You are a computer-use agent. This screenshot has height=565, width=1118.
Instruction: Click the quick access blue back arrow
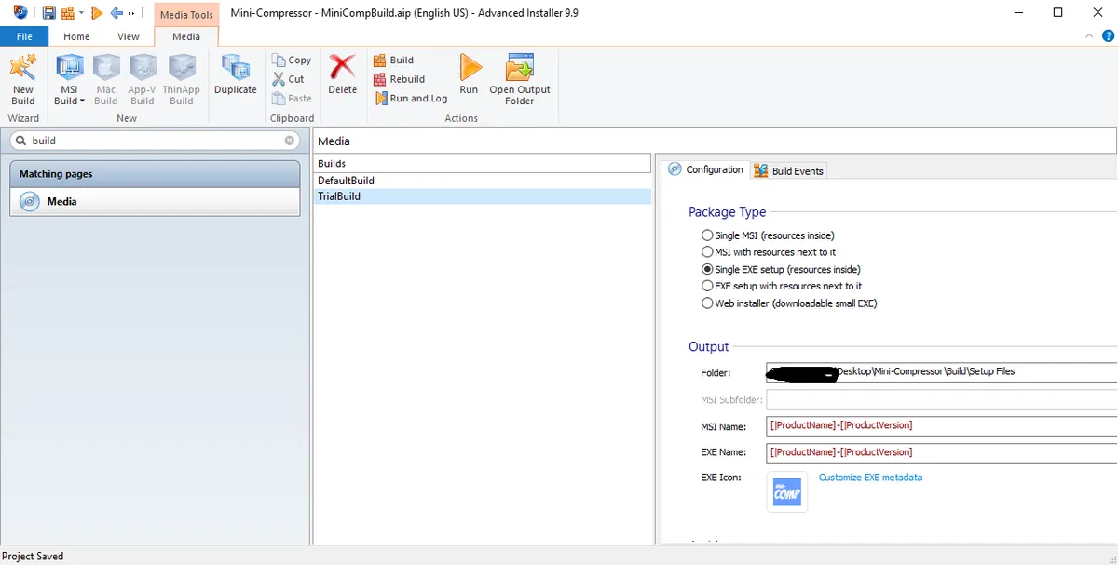point(116,13)
